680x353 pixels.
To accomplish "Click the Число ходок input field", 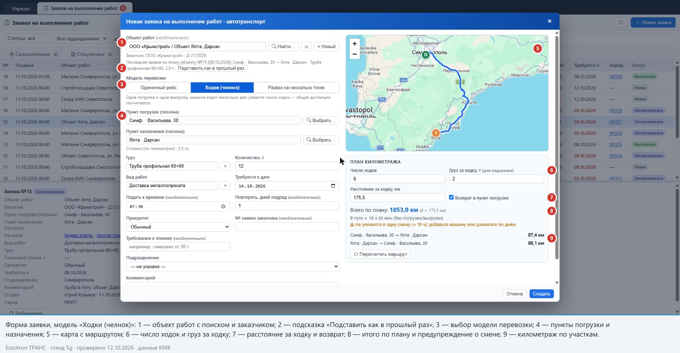I will (x=397, y=178).
